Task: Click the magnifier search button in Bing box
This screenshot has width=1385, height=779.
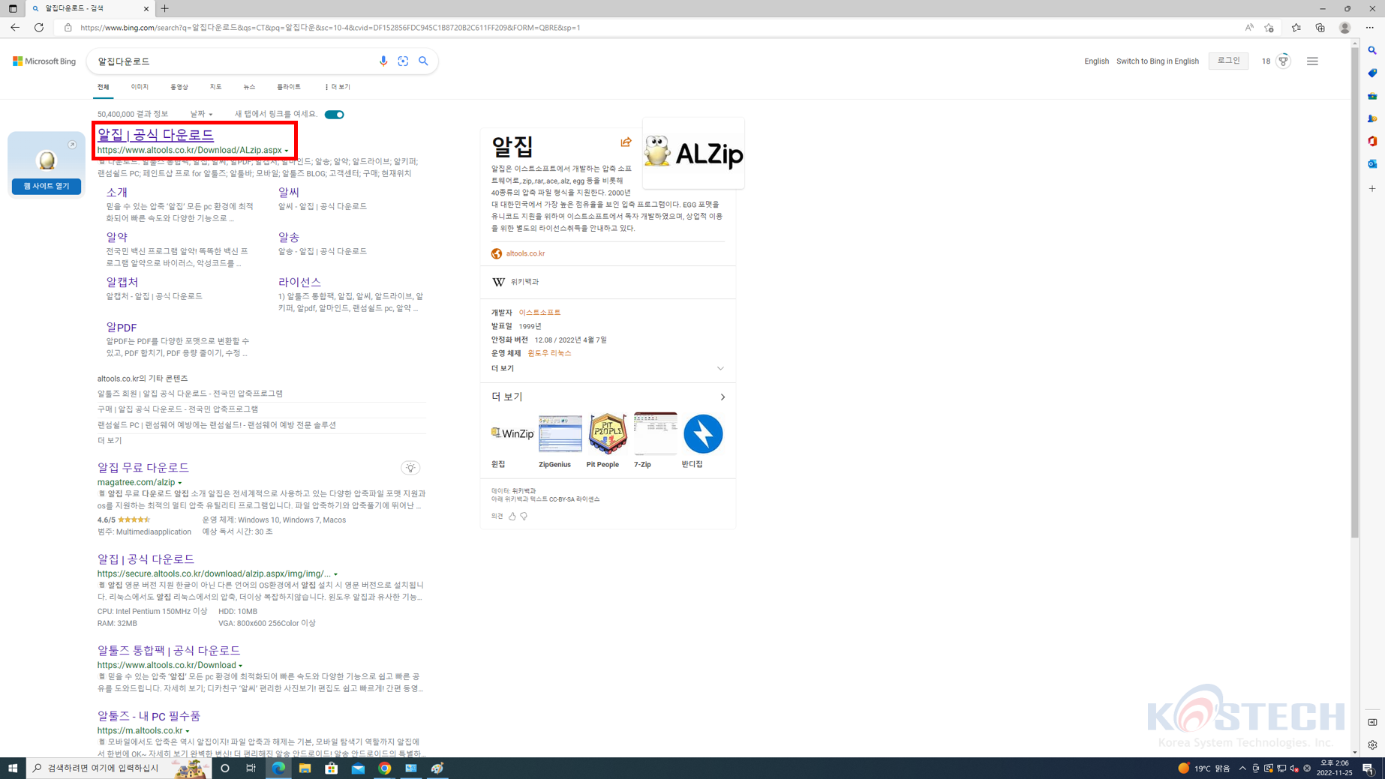Action: click(423, 61)
